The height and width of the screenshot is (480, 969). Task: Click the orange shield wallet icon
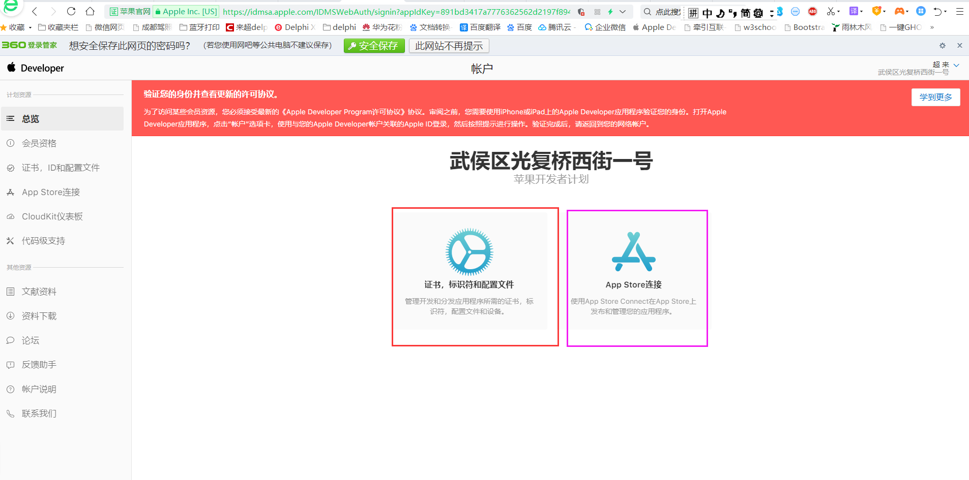coord(876,11)
